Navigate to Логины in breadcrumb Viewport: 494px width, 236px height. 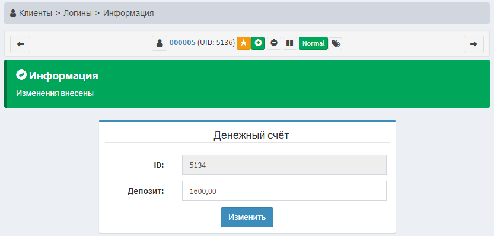click(x=78, y=13)
